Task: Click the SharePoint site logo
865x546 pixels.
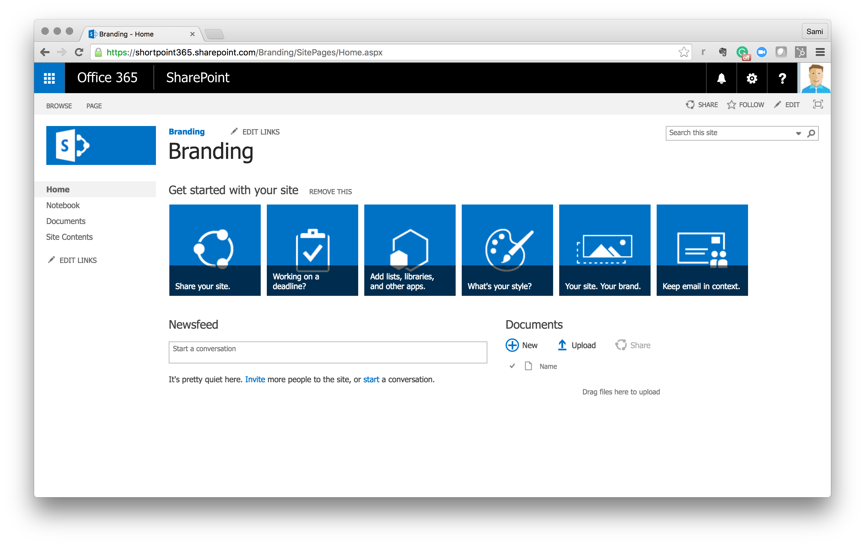Action: (x=101, y=145)
